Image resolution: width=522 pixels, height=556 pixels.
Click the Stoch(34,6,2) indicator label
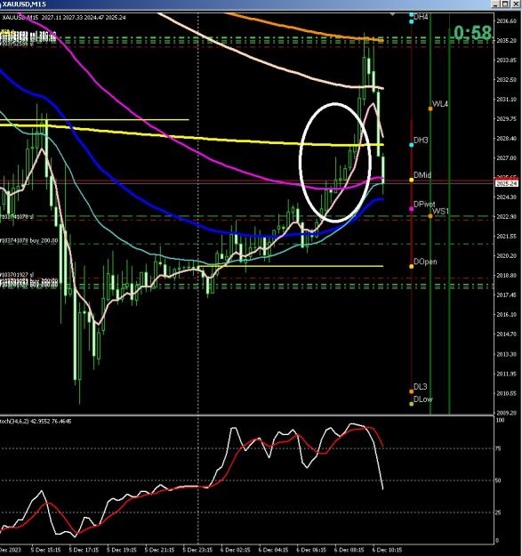(36, 422)
